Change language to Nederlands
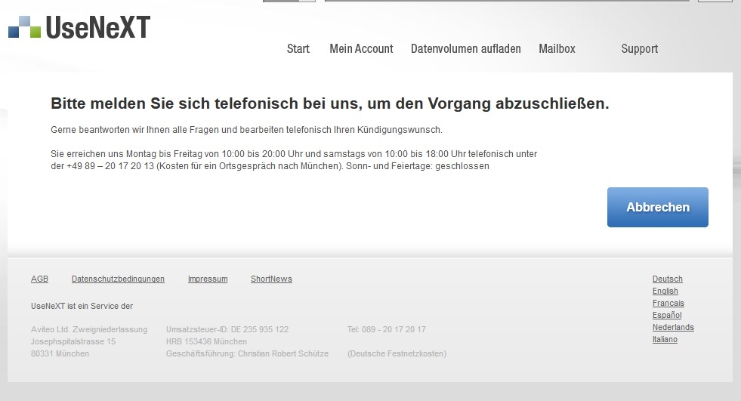 [x=673, y=327]
